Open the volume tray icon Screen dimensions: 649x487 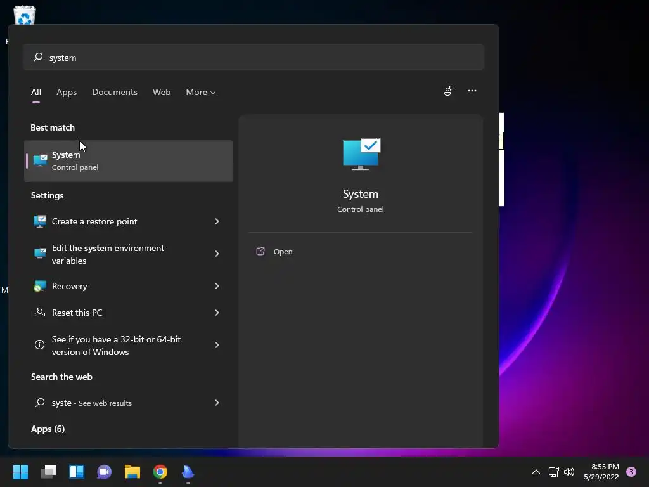coord(569,472)
